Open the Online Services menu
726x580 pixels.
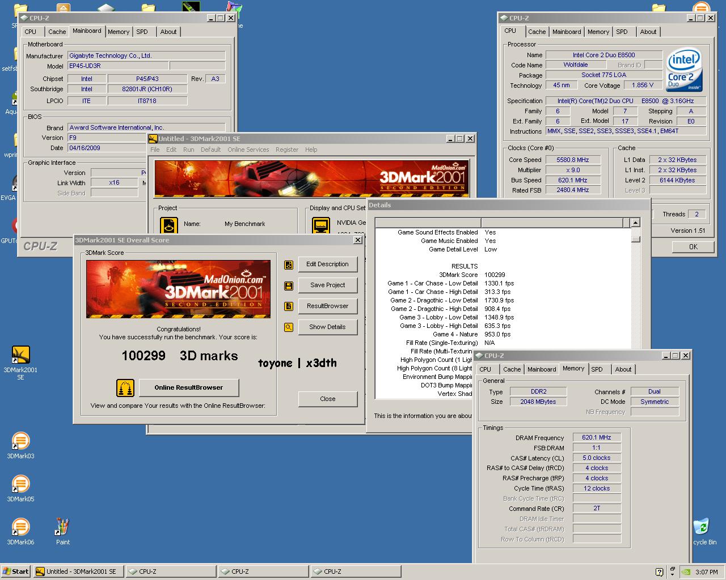[248, 150]
